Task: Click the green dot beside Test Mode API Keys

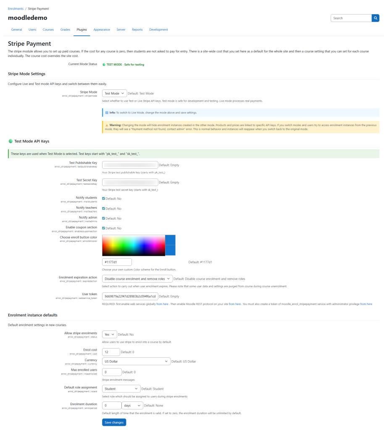Action: point(11,141)
